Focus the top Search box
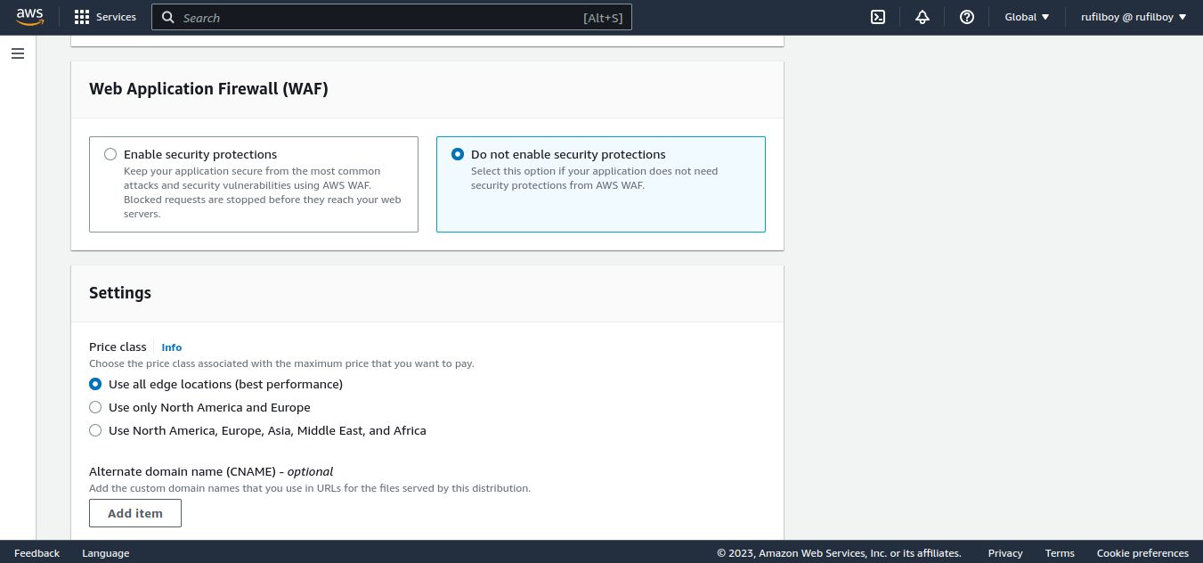 click(x=392, y=17)
